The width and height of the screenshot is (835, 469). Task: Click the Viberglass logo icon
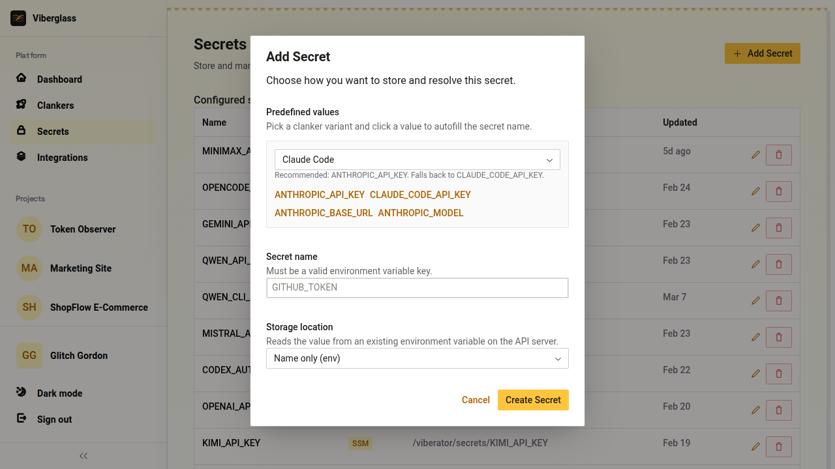pyautogui.click(x=18, y=18)
